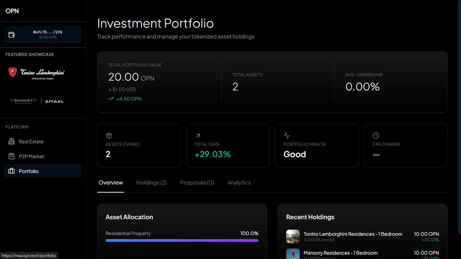Click the P2P Market bag icon
The image size is (461, 259).
tap(12, 157)
